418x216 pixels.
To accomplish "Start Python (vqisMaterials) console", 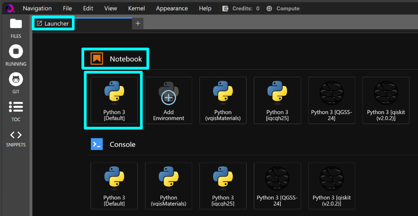I will coord(168,186).
